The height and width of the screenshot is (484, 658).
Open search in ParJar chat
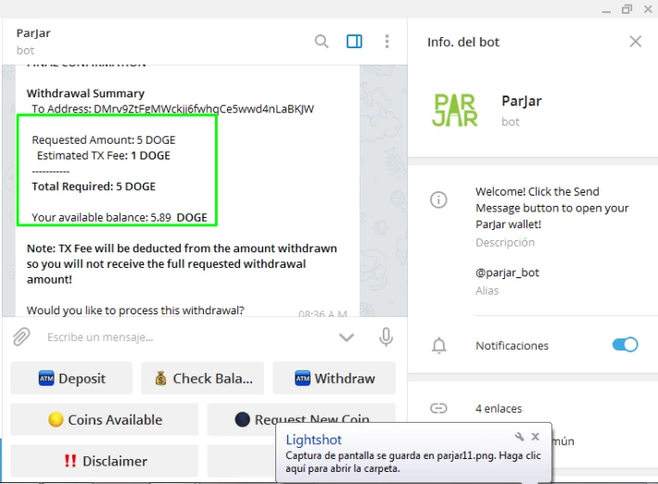(322, 41)
